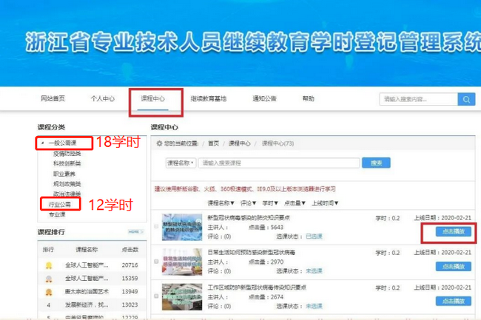Click the gear icon beside 您的当前位置
Screen dimensions: 481x320
[x=158, y=143]
